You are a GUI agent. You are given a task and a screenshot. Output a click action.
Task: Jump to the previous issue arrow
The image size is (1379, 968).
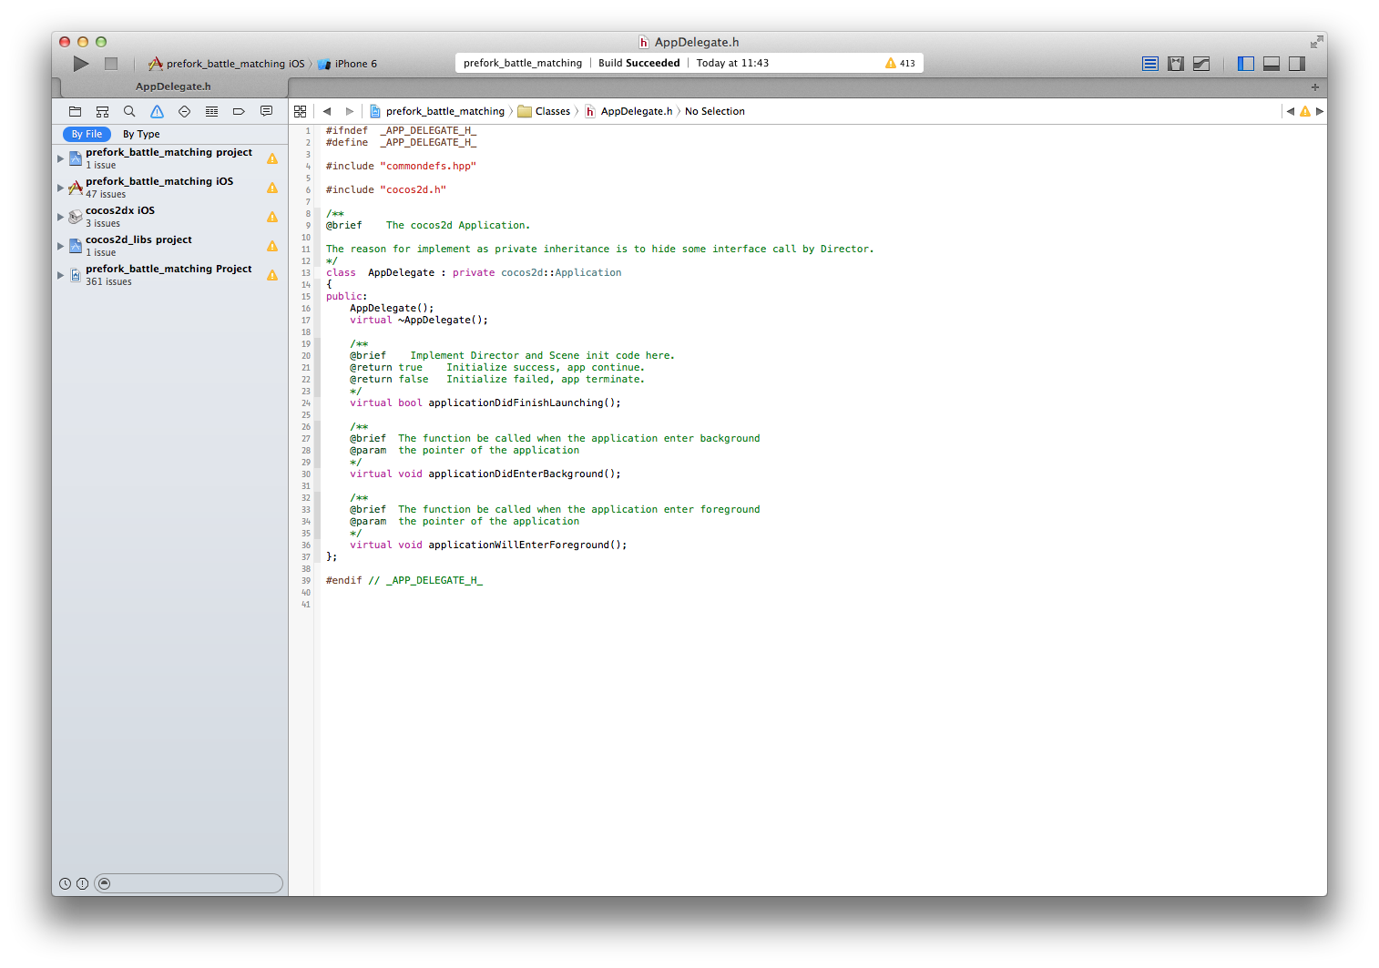click(1290, 111)
